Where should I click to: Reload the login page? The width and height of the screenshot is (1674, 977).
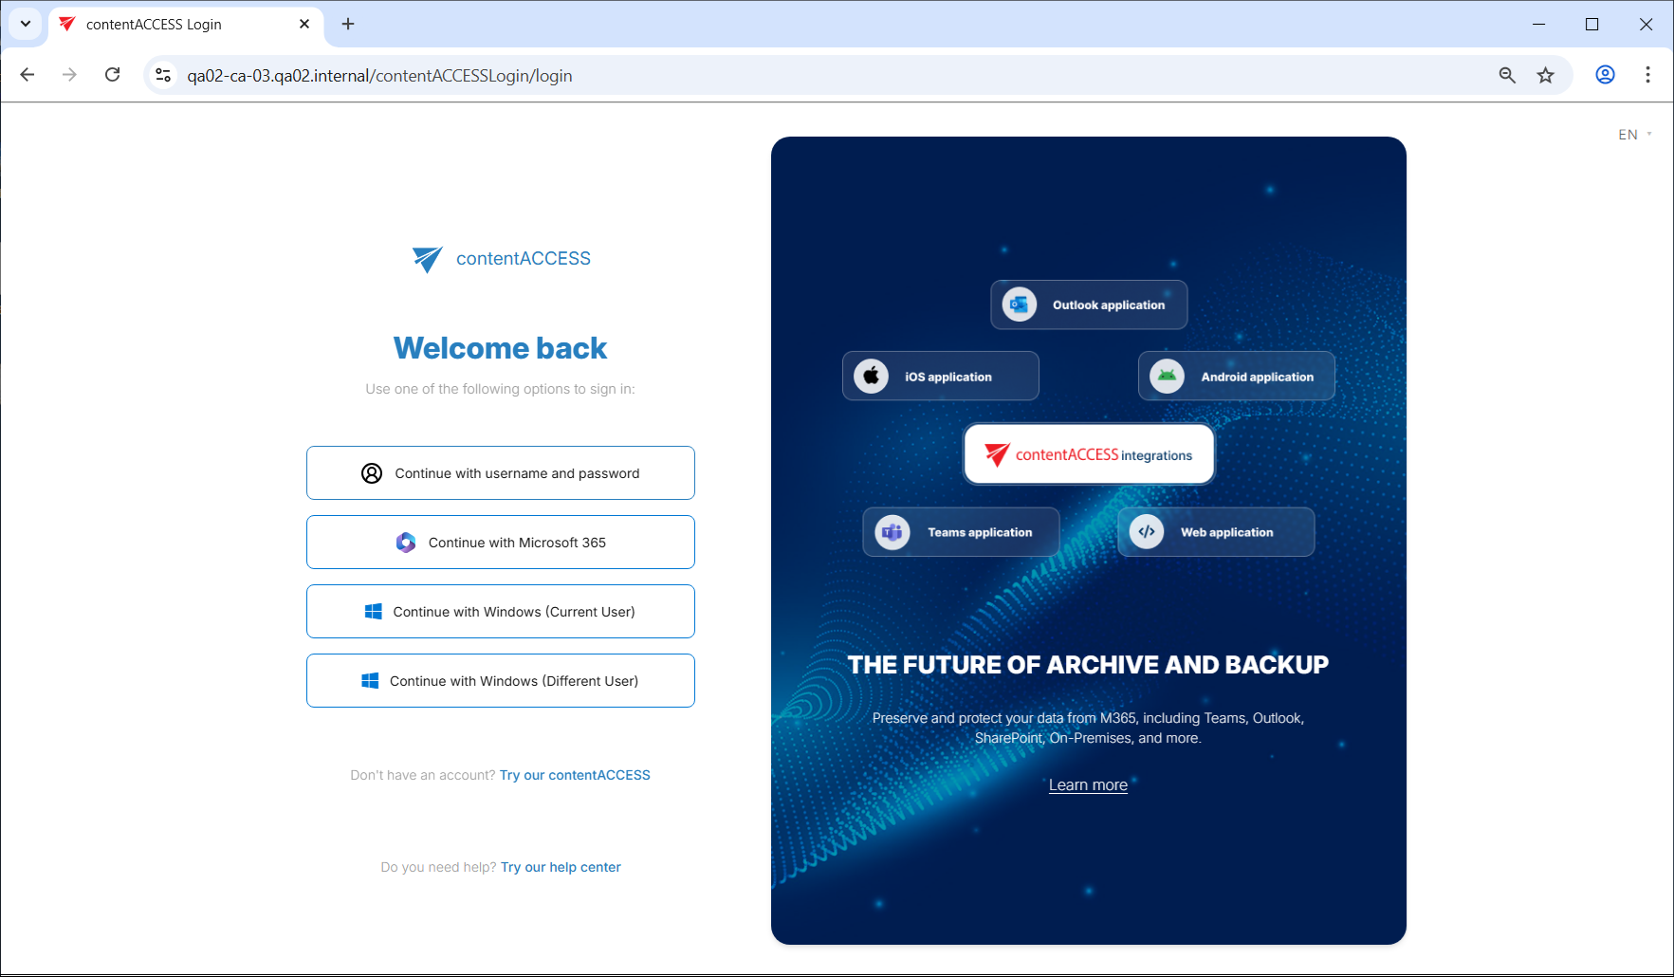point(112,75)
